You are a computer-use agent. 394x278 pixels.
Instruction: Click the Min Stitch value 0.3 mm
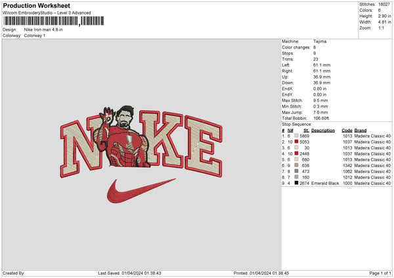click(320, 106)
